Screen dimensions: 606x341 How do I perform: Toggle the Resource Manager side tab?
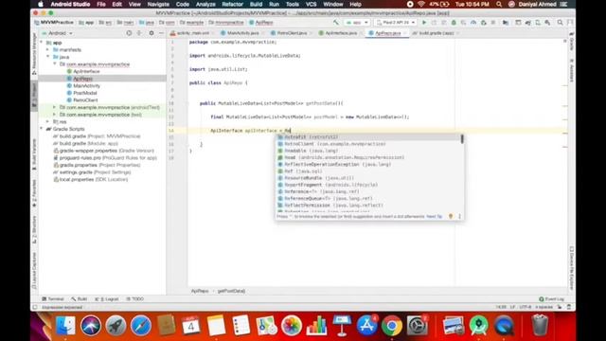click(34, 53)
